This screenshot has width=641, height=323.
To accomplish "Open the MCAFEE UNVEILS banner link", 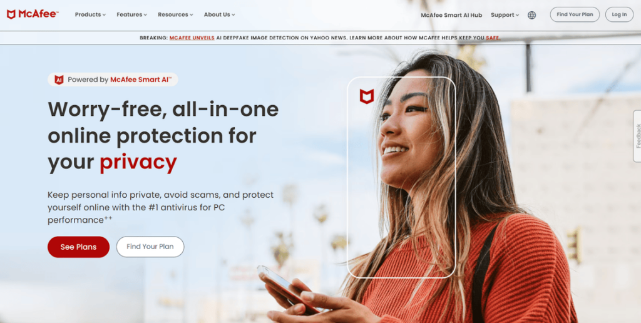I will click(192, 38).
